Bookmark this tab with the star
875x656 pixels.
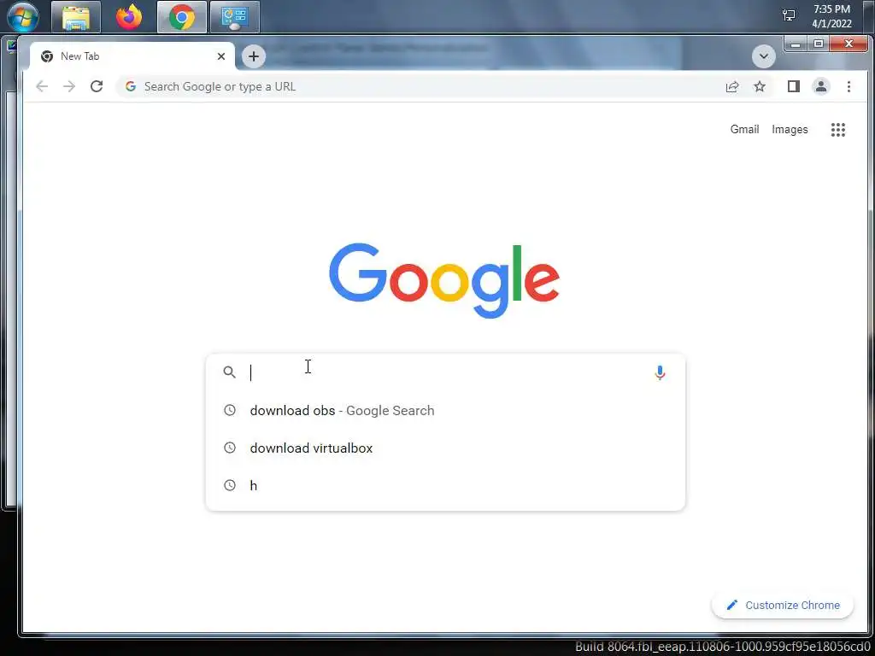pyautogui.click(x=760, y=86)
